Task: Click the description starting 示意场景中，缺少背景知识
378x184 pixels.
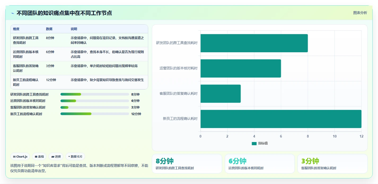Action: click(x=107, y=80)
